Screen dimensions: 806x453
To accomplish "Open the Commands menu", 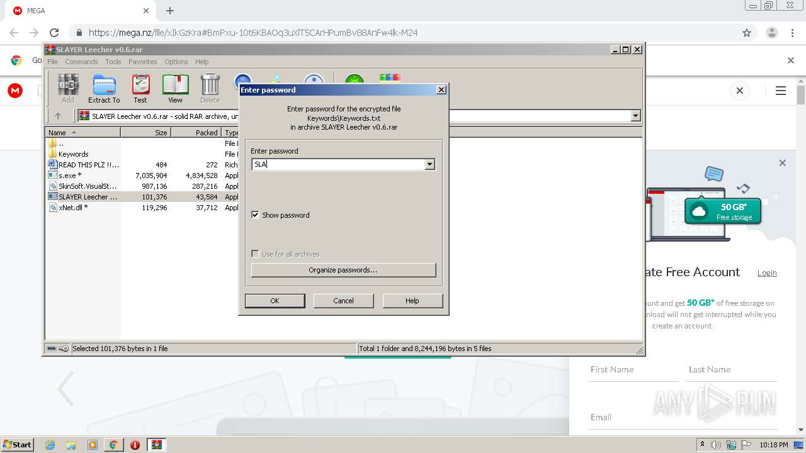I will click(81, 62).
